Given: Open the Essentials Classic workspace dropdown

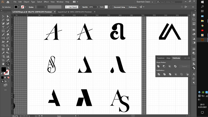Looking at the screenshot, I should (x=145, y=2).
